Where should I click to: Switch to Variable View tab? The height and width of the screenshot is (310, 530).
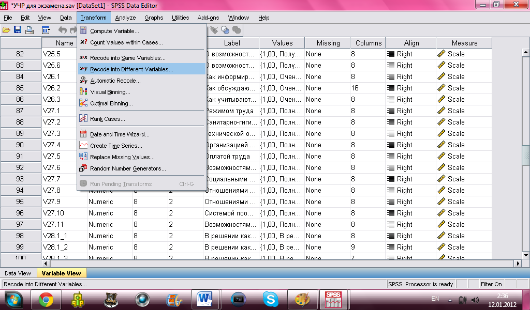pos(61,273)
